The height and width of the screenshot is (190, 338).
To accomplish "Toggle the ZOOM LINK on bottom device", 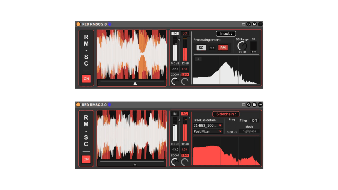I will (184, 155).
